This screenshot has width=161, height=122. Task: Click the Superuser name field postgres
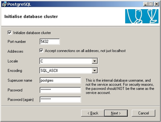tap(60, 80)
